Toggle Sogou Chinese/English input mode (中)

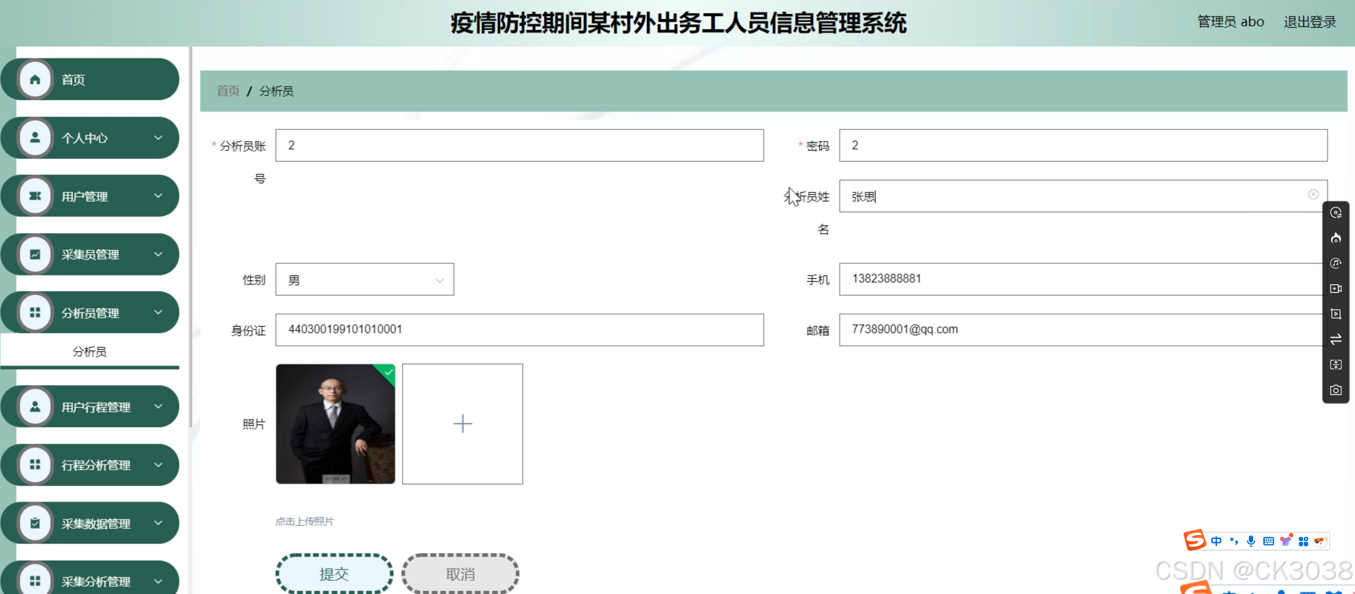1216,541
